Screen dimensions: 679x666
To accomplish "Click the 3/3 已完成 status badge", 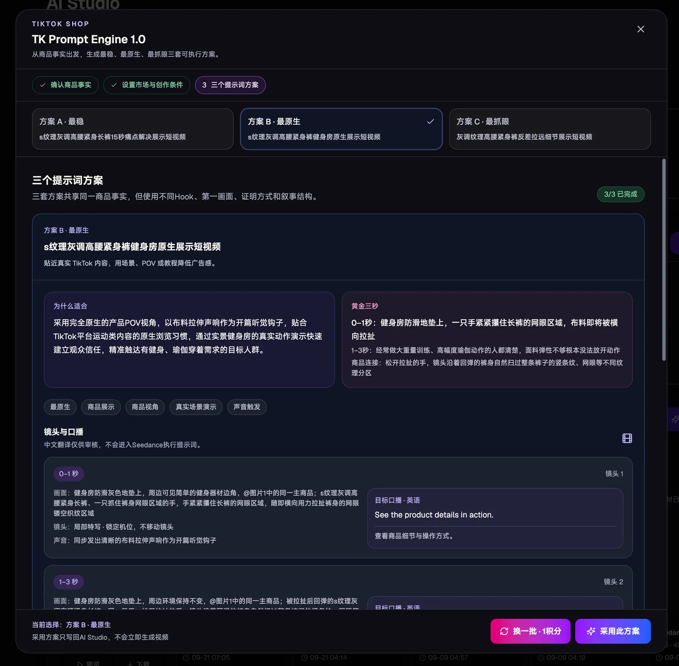I will [620, 194].
